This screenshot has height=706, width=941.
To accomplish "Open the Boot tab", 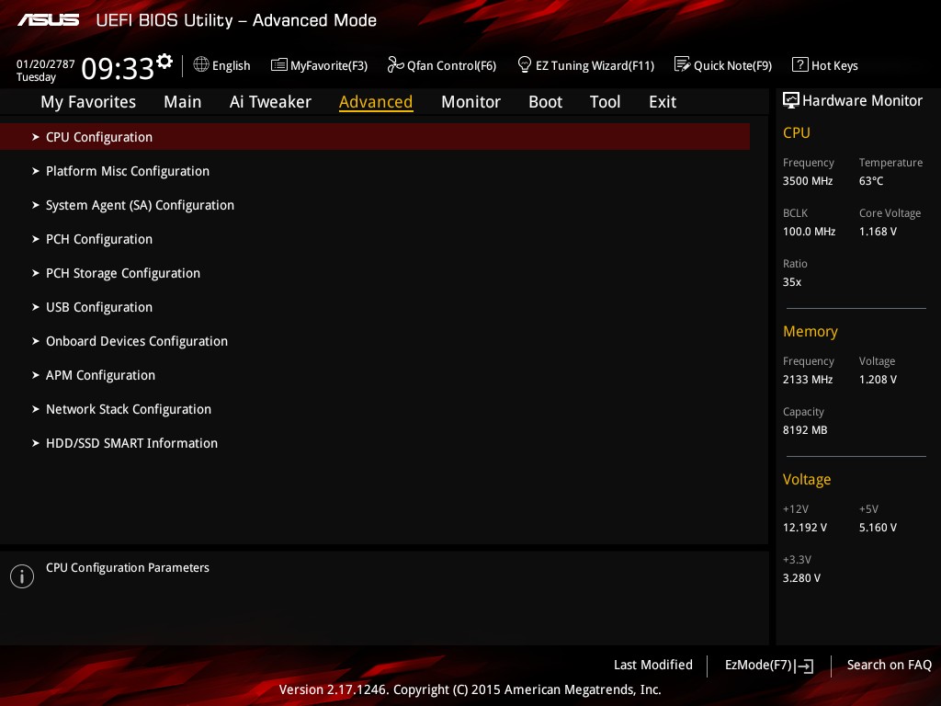I will [545, 102].
